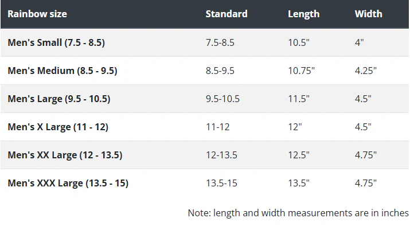Image resolution: width=410 pixels, height=226 pixels.
Task: Select the Men's Medium (8.5 - 9.5) row label
Action: 63,71
